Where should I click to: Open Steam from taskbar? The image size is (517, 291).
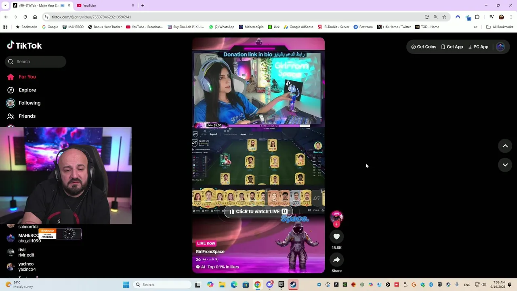click(293, 285)
